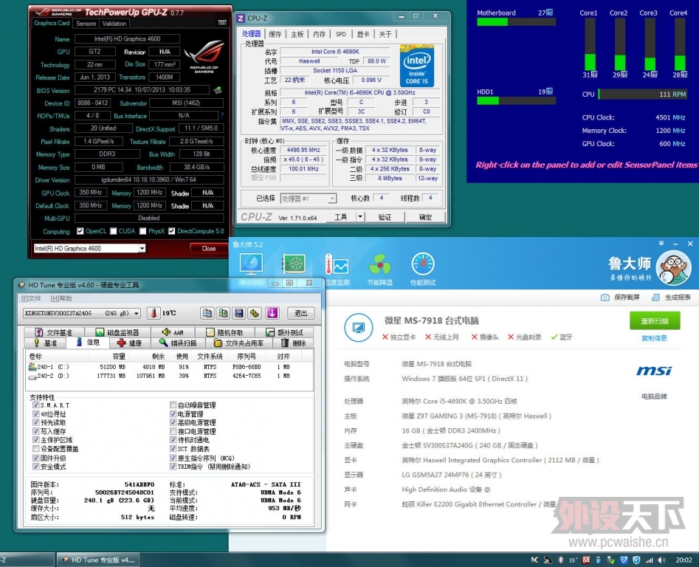Screen dimensions: 699x567
Task: Open the [H]帮助 menu in HD Tune
Action: point(61,298)
